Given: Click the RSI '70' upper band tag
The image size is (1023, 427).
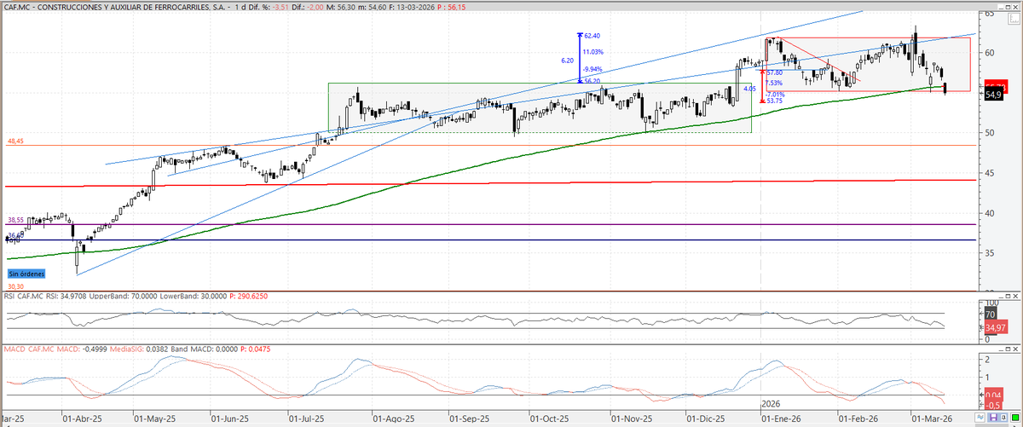Looking at the screenshot, I should (x=991, y=313).
